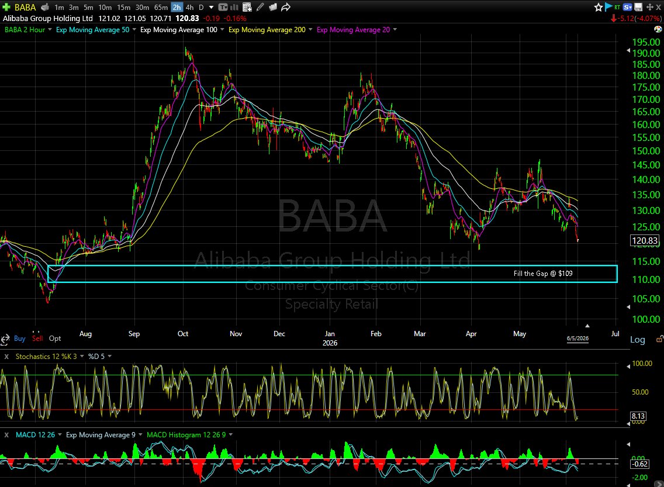Expand Exp Moving Average 20 dropdown
This screenshot has height=487, width=664.
point(395,29)
